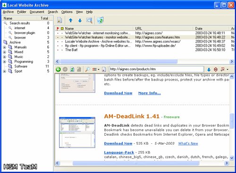Image resolution: width=236 pixels, height=173 pixels.
Task: Open the search documents magnifier tool
Action: tap(89, 20)
